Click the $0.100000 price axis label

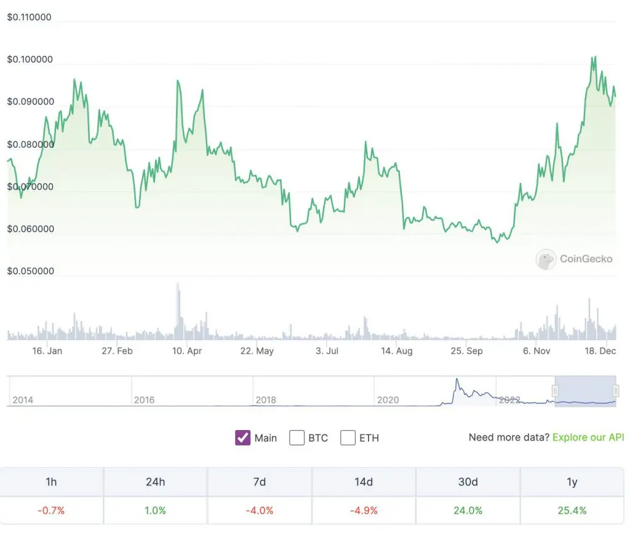coord(30,59)
